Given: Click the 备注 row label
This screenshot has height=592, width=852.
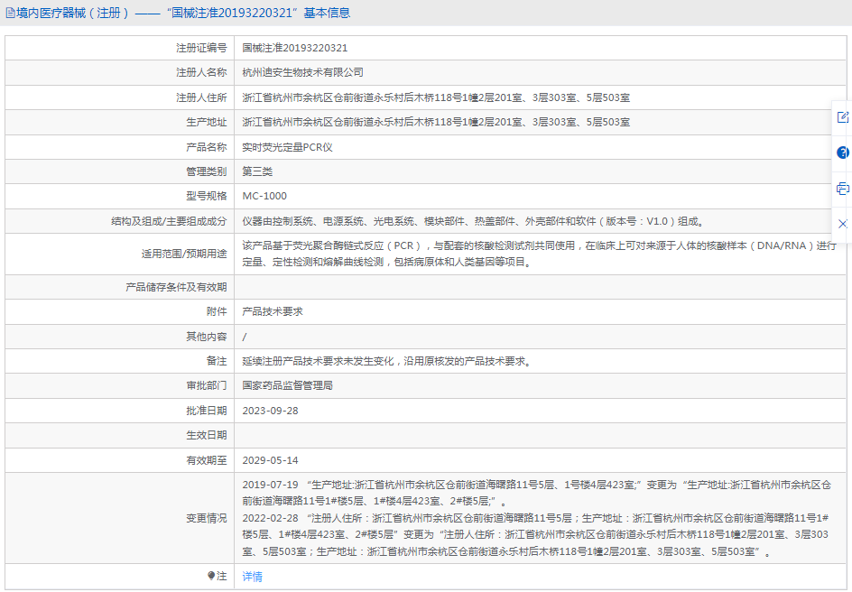Looking at the screenshot, I should [217, 361].
